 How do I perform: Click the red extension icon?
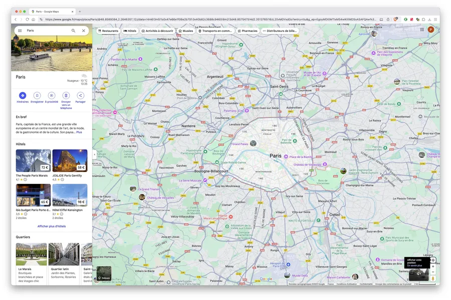coord(411,19)
